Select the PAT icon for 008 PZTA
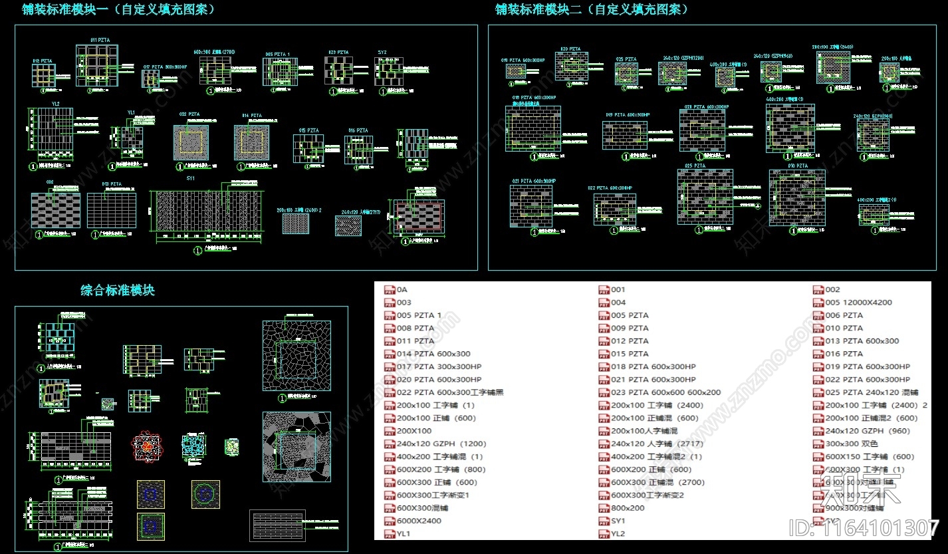The image size is (948, 554). click(x=390, y=329)
